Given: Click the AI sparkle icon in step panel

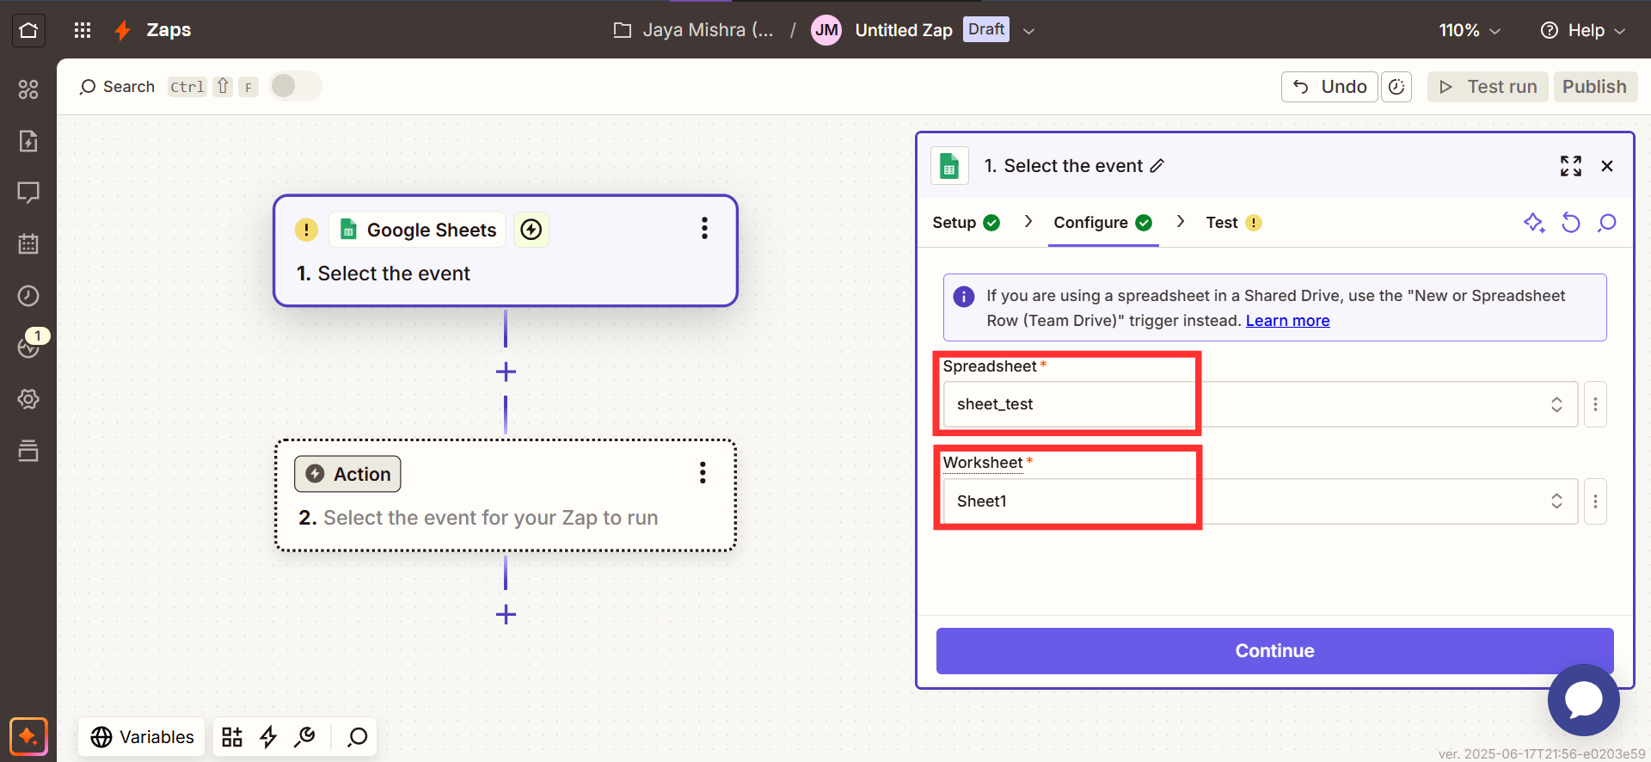Looking at the screenshot, I should [x=1534, y=223].
